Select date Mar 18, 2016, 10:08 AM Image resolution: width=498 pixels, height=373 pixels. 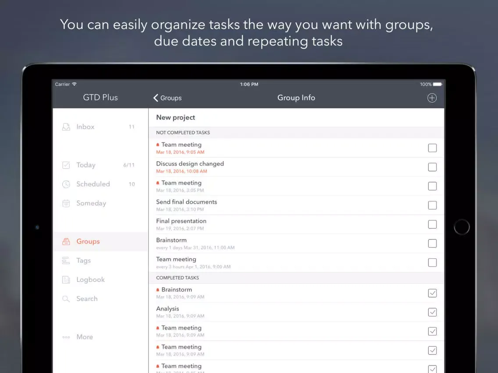click(181, 171)
